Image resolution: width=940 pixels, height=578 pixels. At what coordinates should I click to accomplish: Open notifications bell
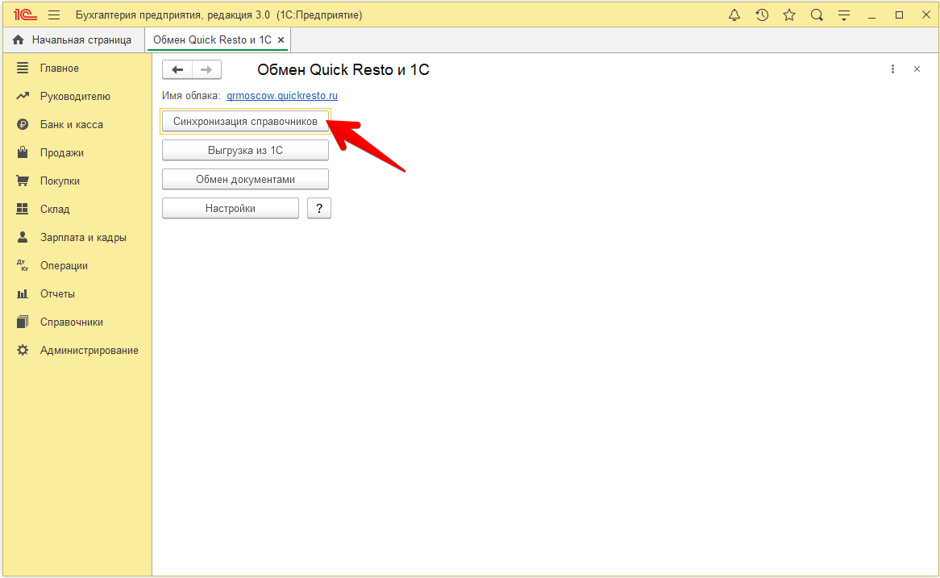pos(734,15)
